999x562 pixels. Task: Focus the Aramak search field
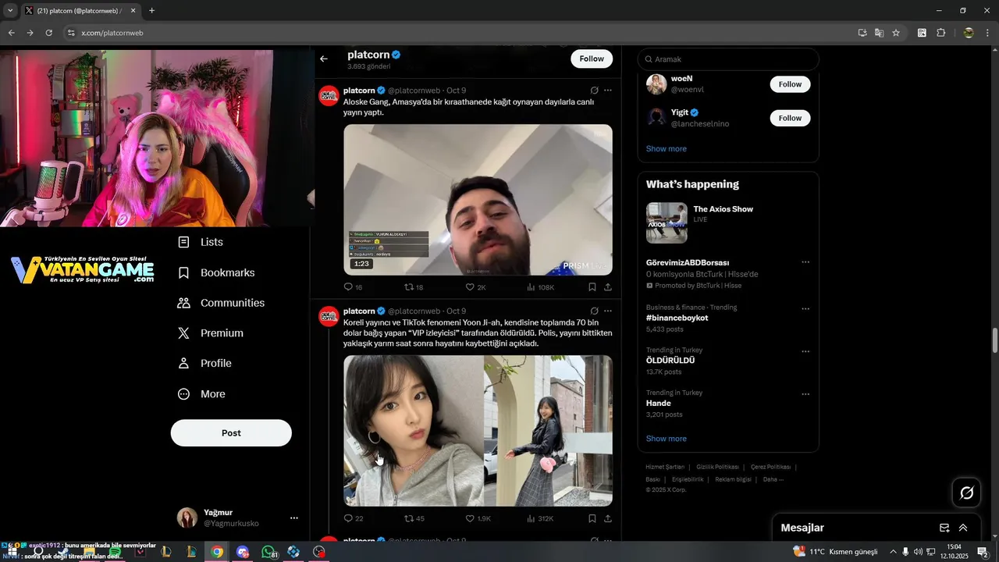point(728,59)
